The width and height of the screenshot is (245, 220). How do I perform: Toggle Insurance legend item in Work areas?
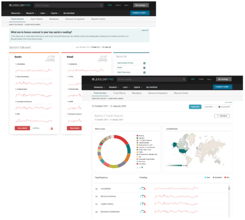141,161
